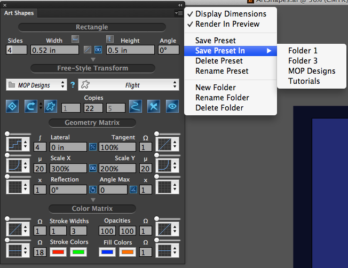
Task: Click the blue Fill Colors swatch
Action: [x=107, y=252]
